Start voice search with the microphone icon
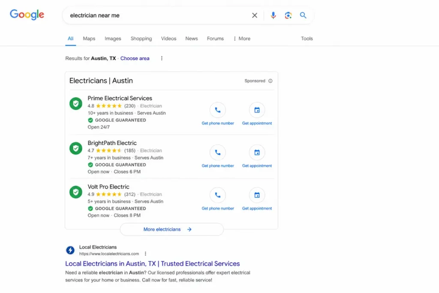Screen dimensions: 439x293 pyautogui.click(x=273, y=15)
